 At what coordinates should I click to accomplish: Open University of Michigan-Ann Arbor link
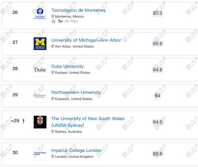[86, 40]
